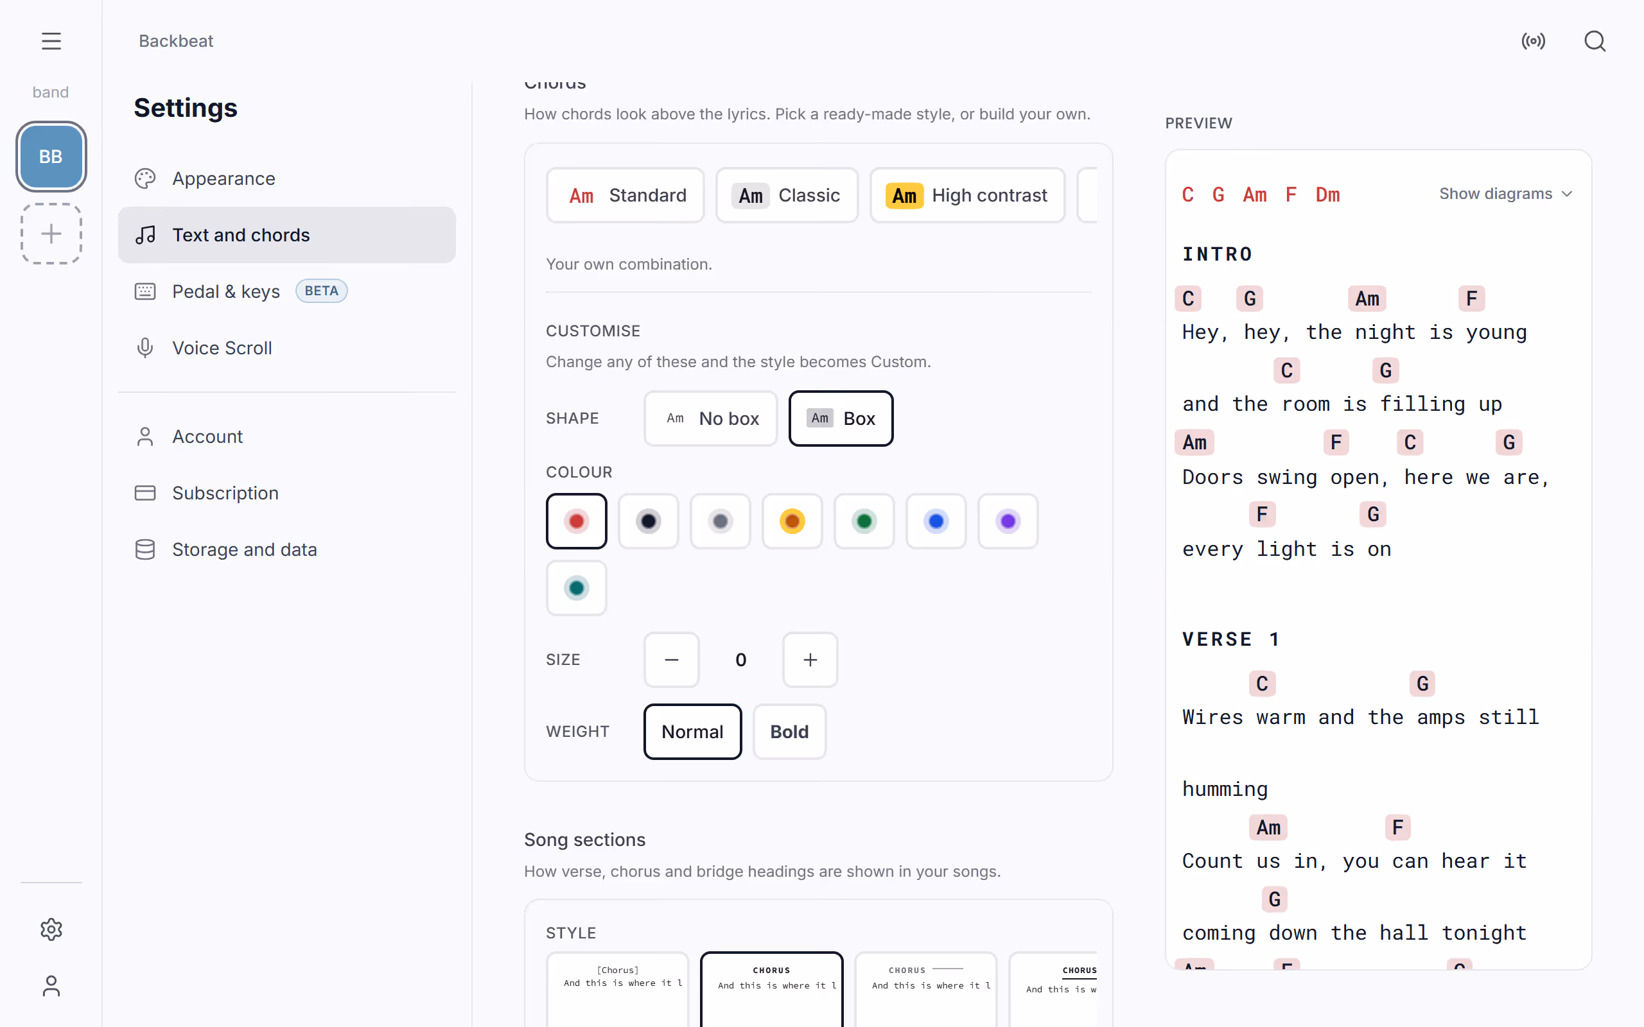Pick the teal chord colour swatch
1644x1027 pixels.
(x=576, y=588)
